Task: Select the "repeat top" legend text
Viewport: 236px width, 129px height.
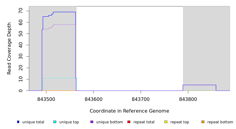Action: pyautogui.click(x=180, y=122)
